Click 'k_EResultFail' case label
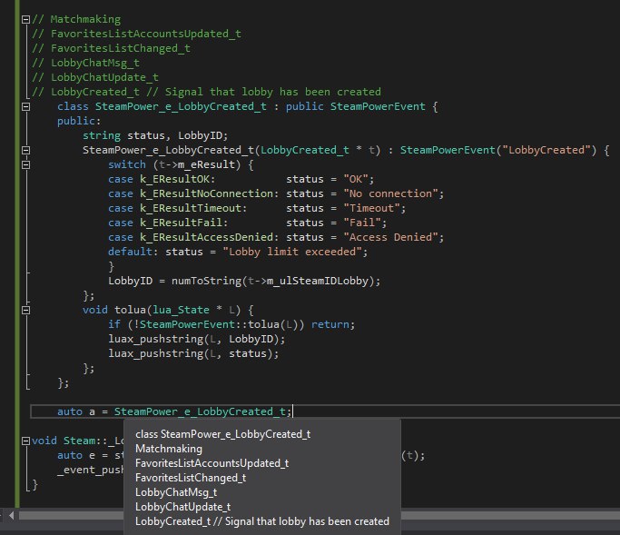This screenshot has height=535, width=620. point(181,223)
